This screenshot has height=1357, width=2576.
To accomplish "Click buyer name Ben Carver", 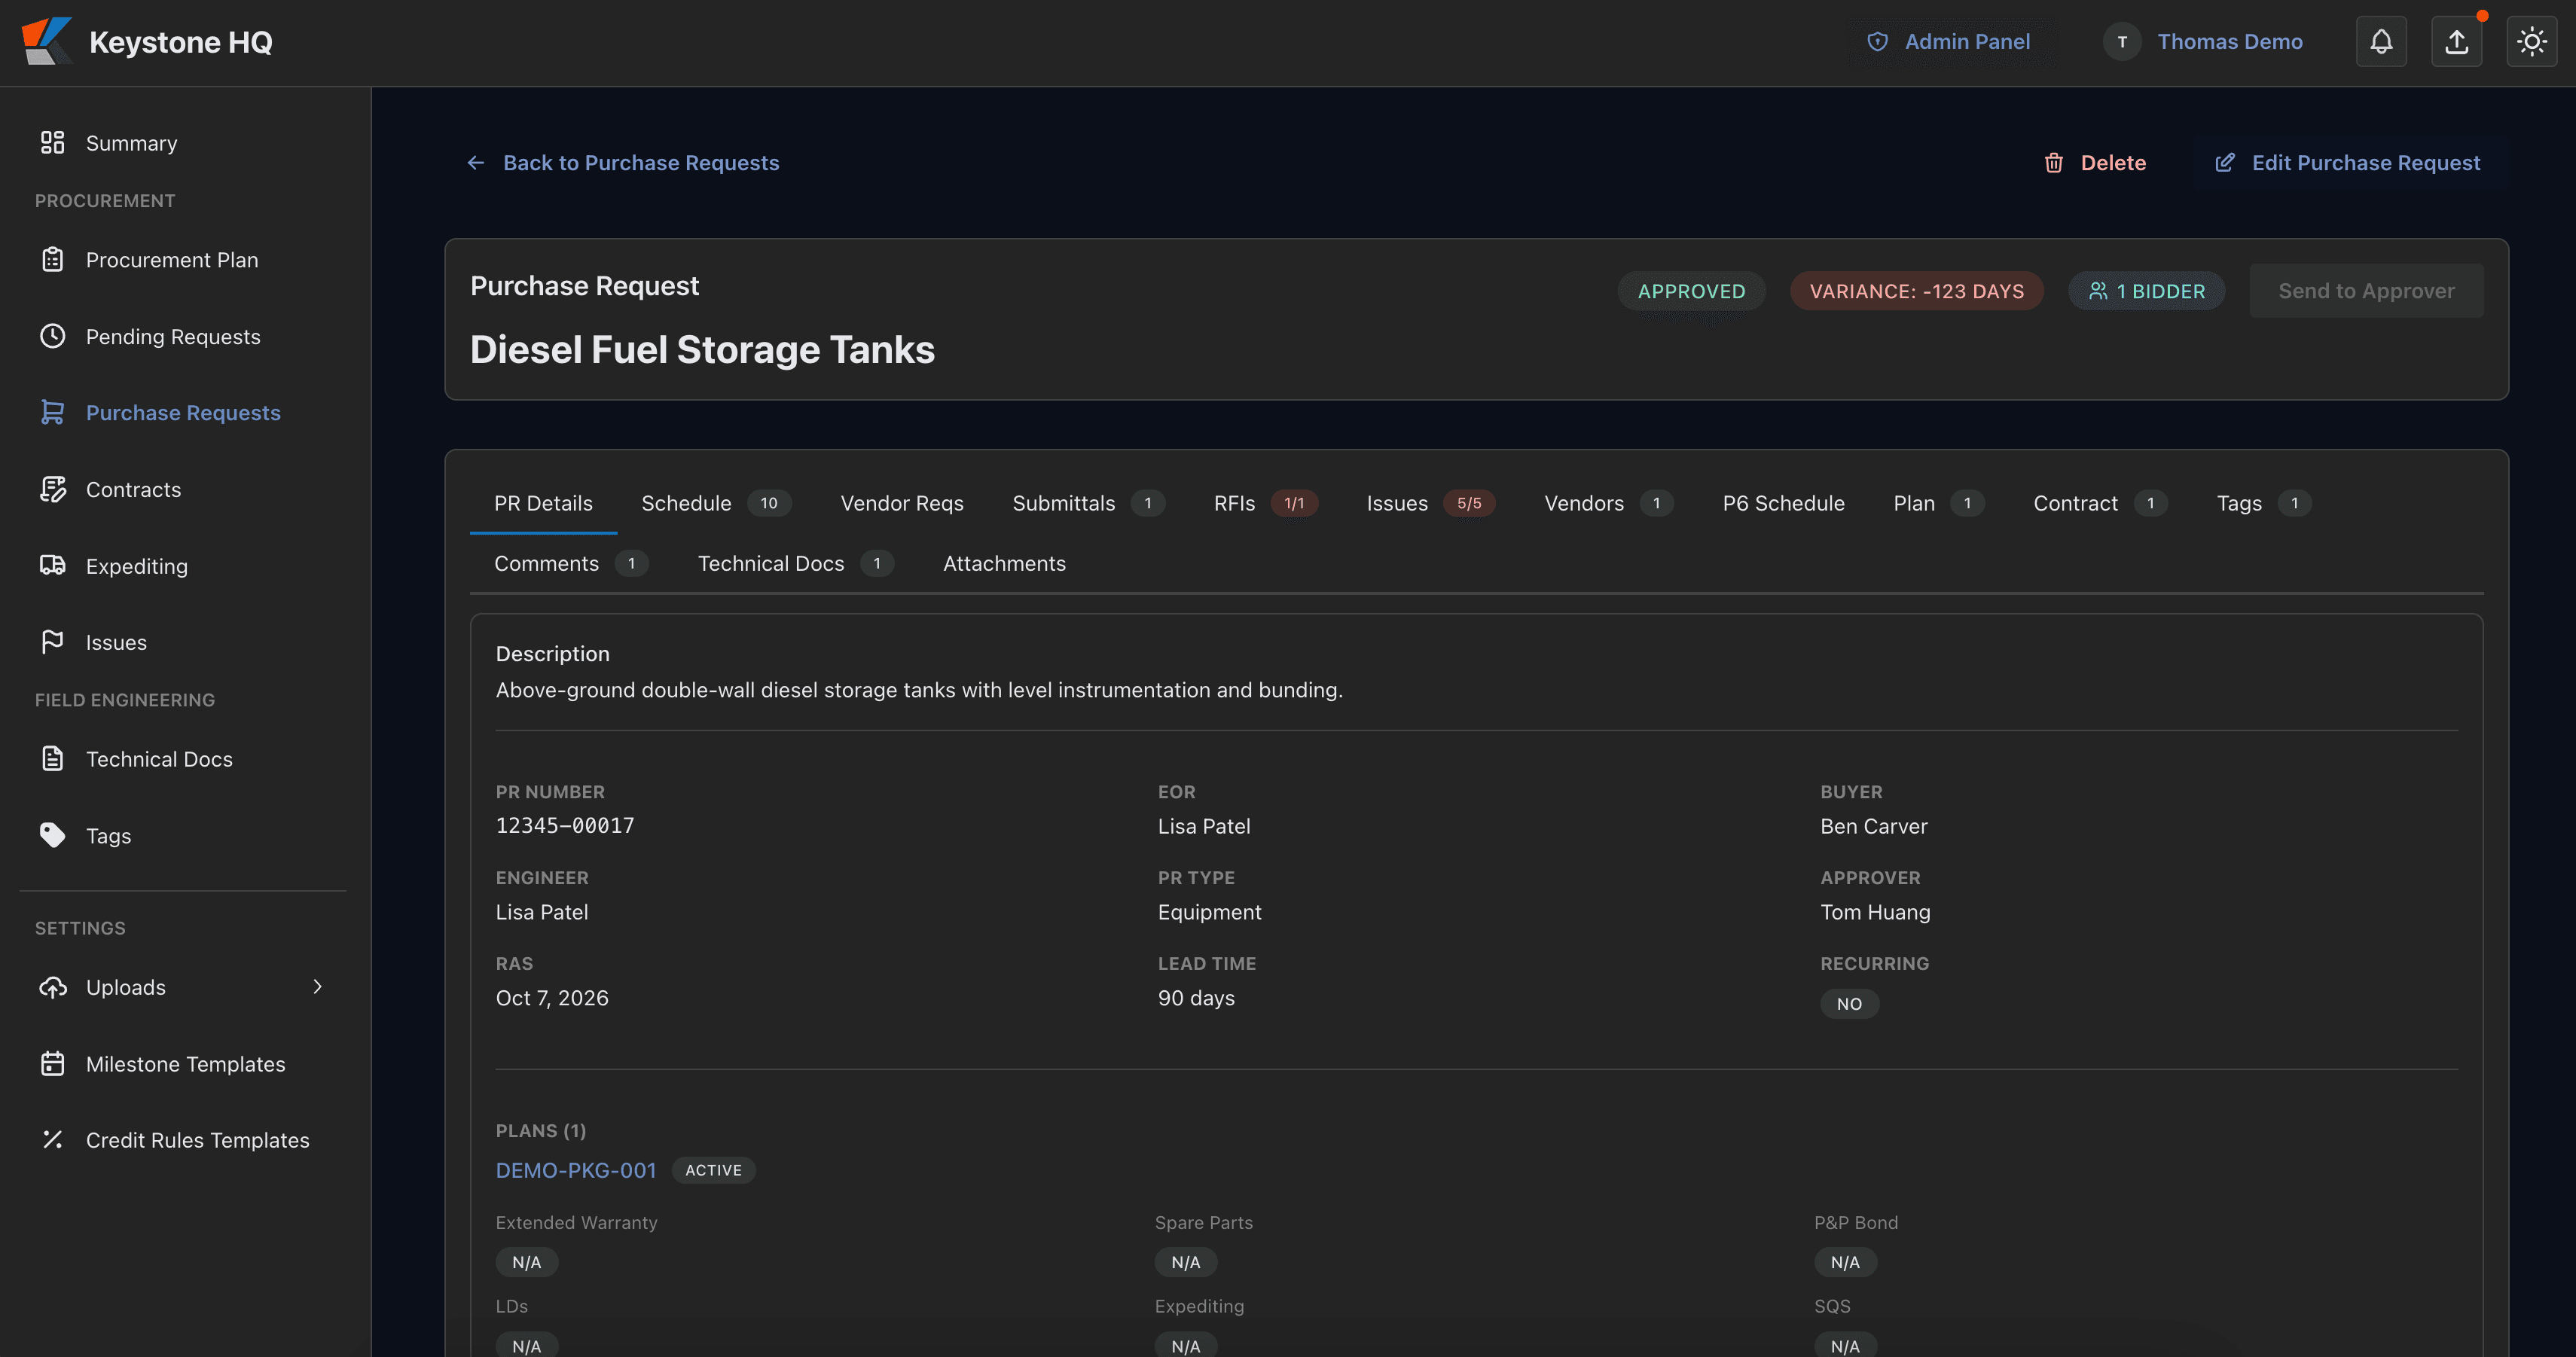I will tap(1873, 826).
